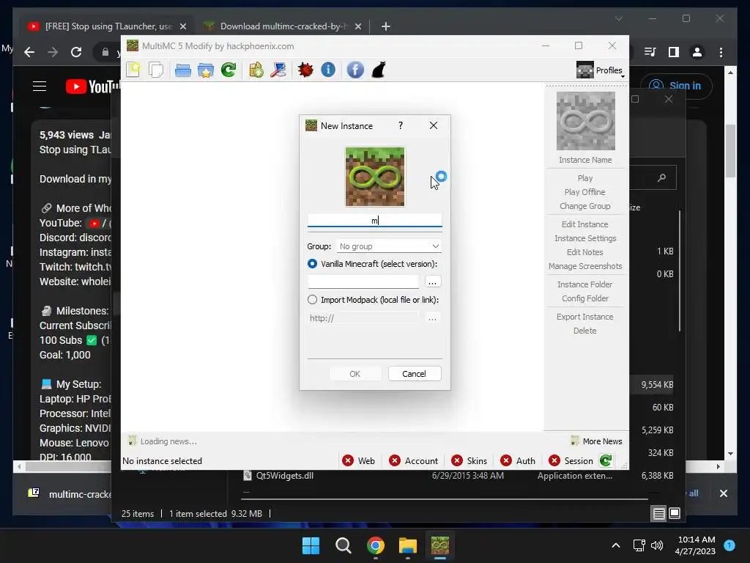This screenshot has width=750, height=563.
Task: Open the central mods folder star icon
Action: tap(206, 70)
